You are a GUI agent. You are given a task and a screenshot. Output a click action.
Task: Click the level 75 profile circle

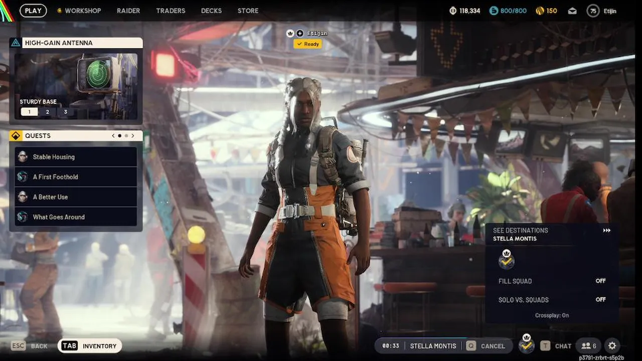(593, 11)
